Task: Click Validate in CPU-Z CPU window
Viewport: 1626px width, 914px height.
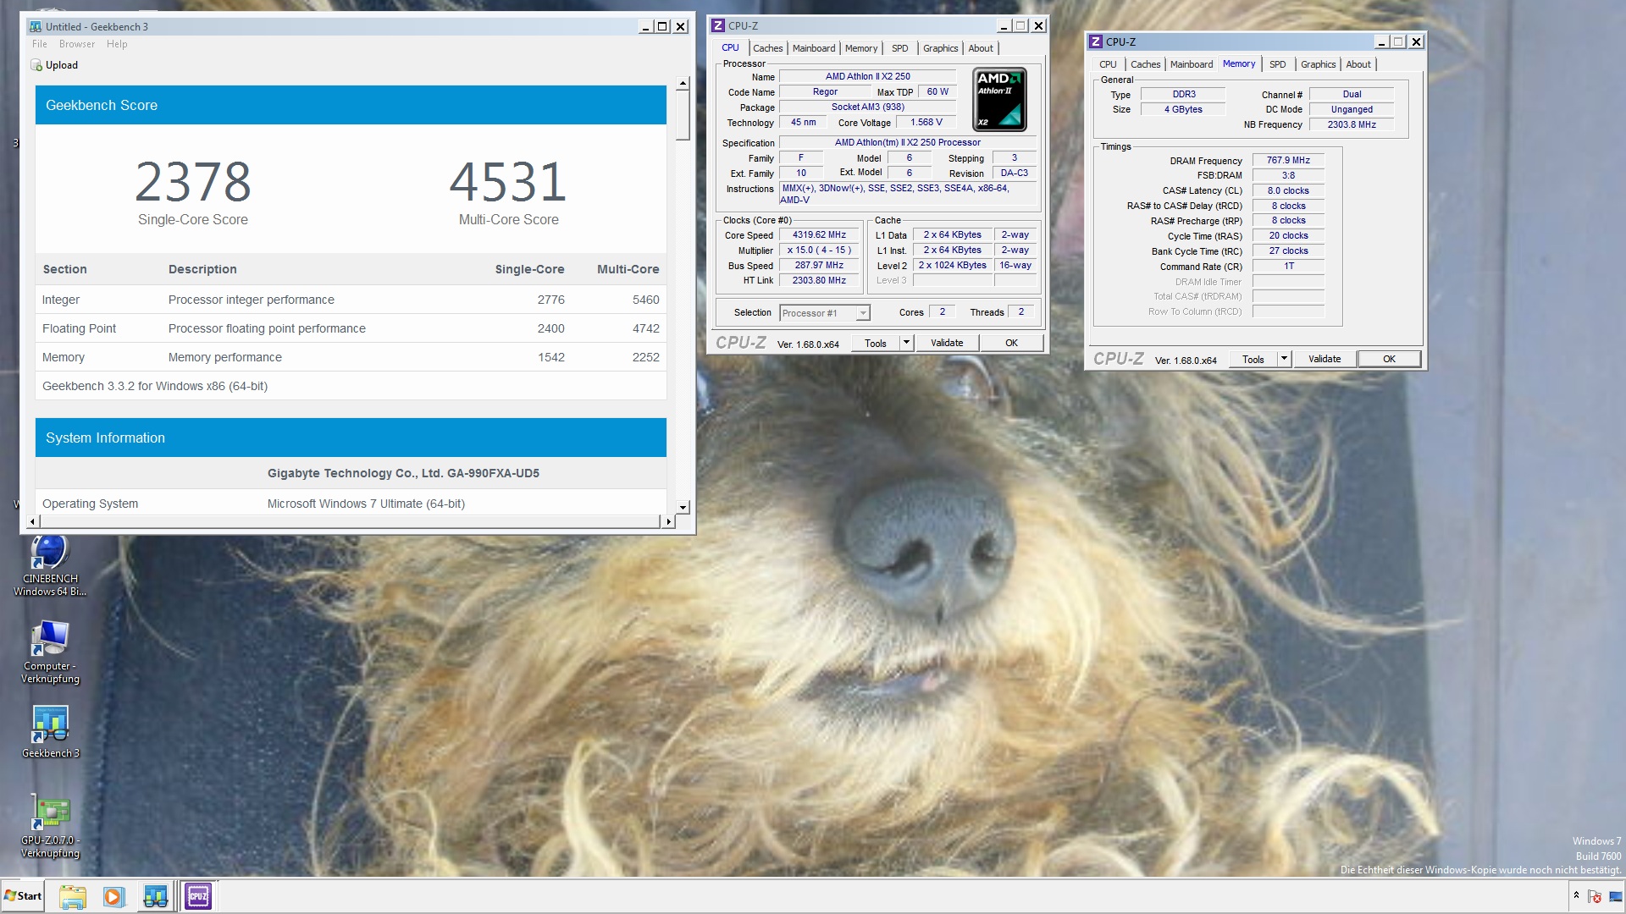Action: (947, 343)
